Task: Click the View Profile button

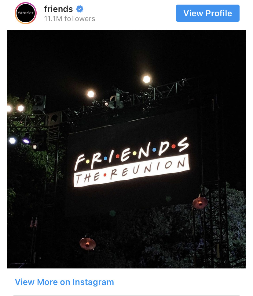Action: [x=207, y=13]
